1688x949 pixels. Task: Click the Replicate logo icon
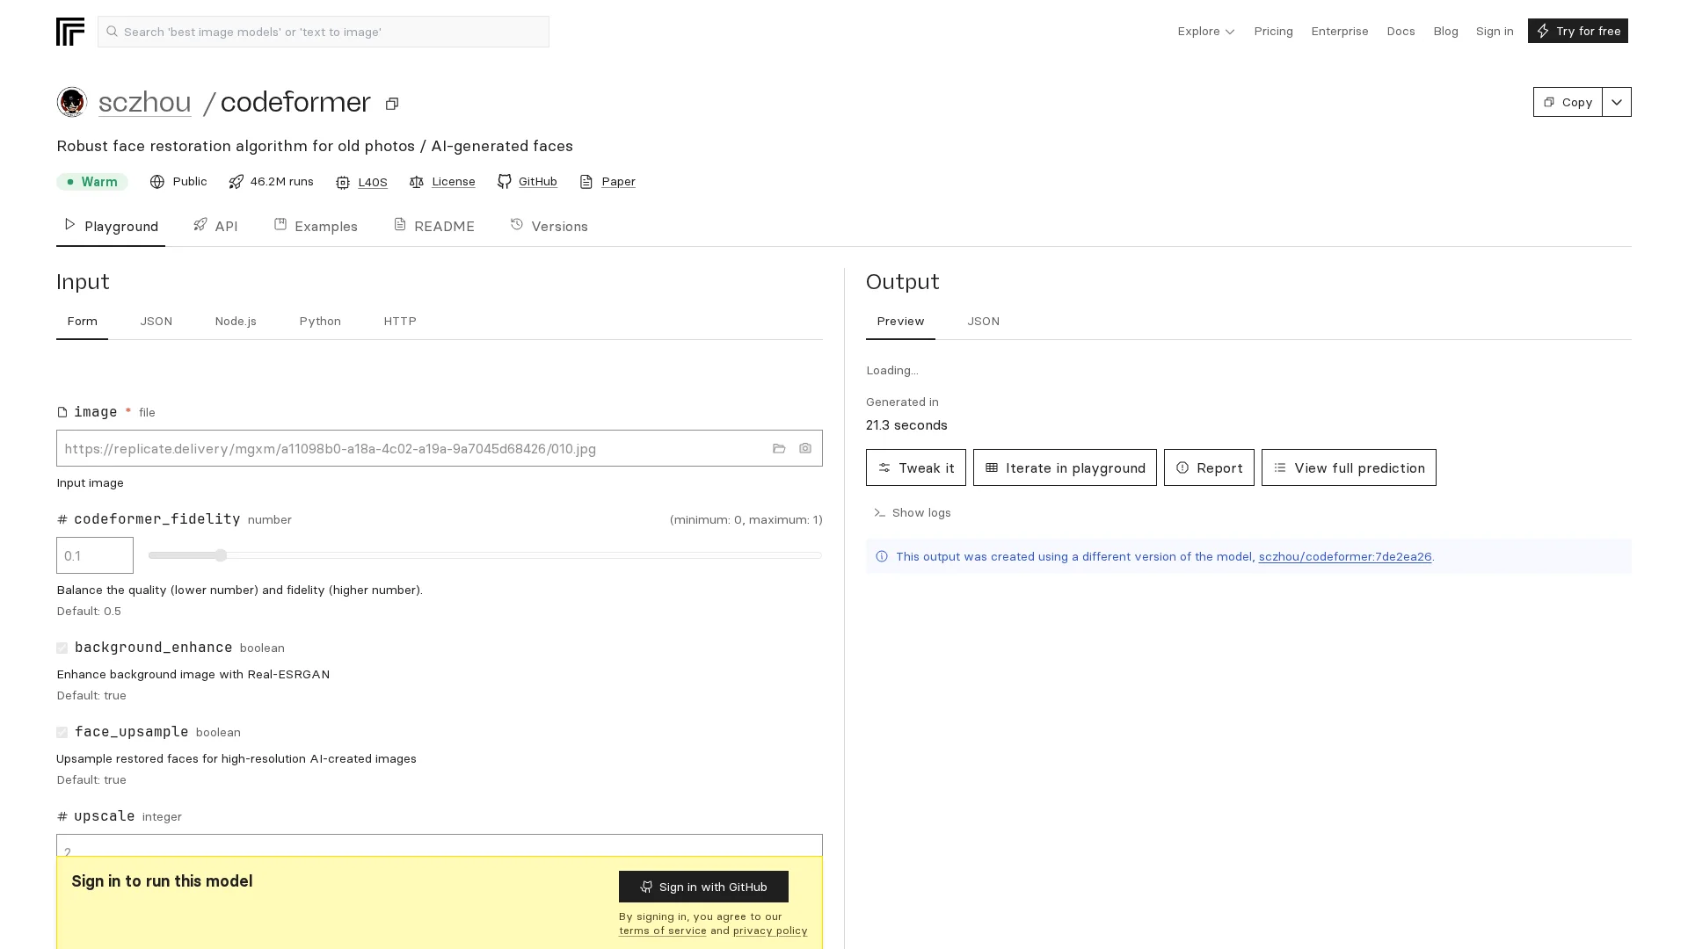[x=70, y=32]
